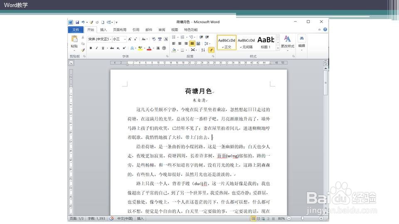This screenshot has width=399, height=224.
Task: Toggle Distributed alignment button
Action: (x=198, y=44)
